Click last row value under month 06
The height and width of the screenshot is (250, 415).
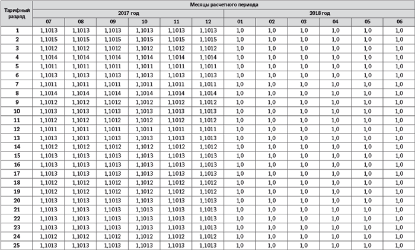point(398,245)
